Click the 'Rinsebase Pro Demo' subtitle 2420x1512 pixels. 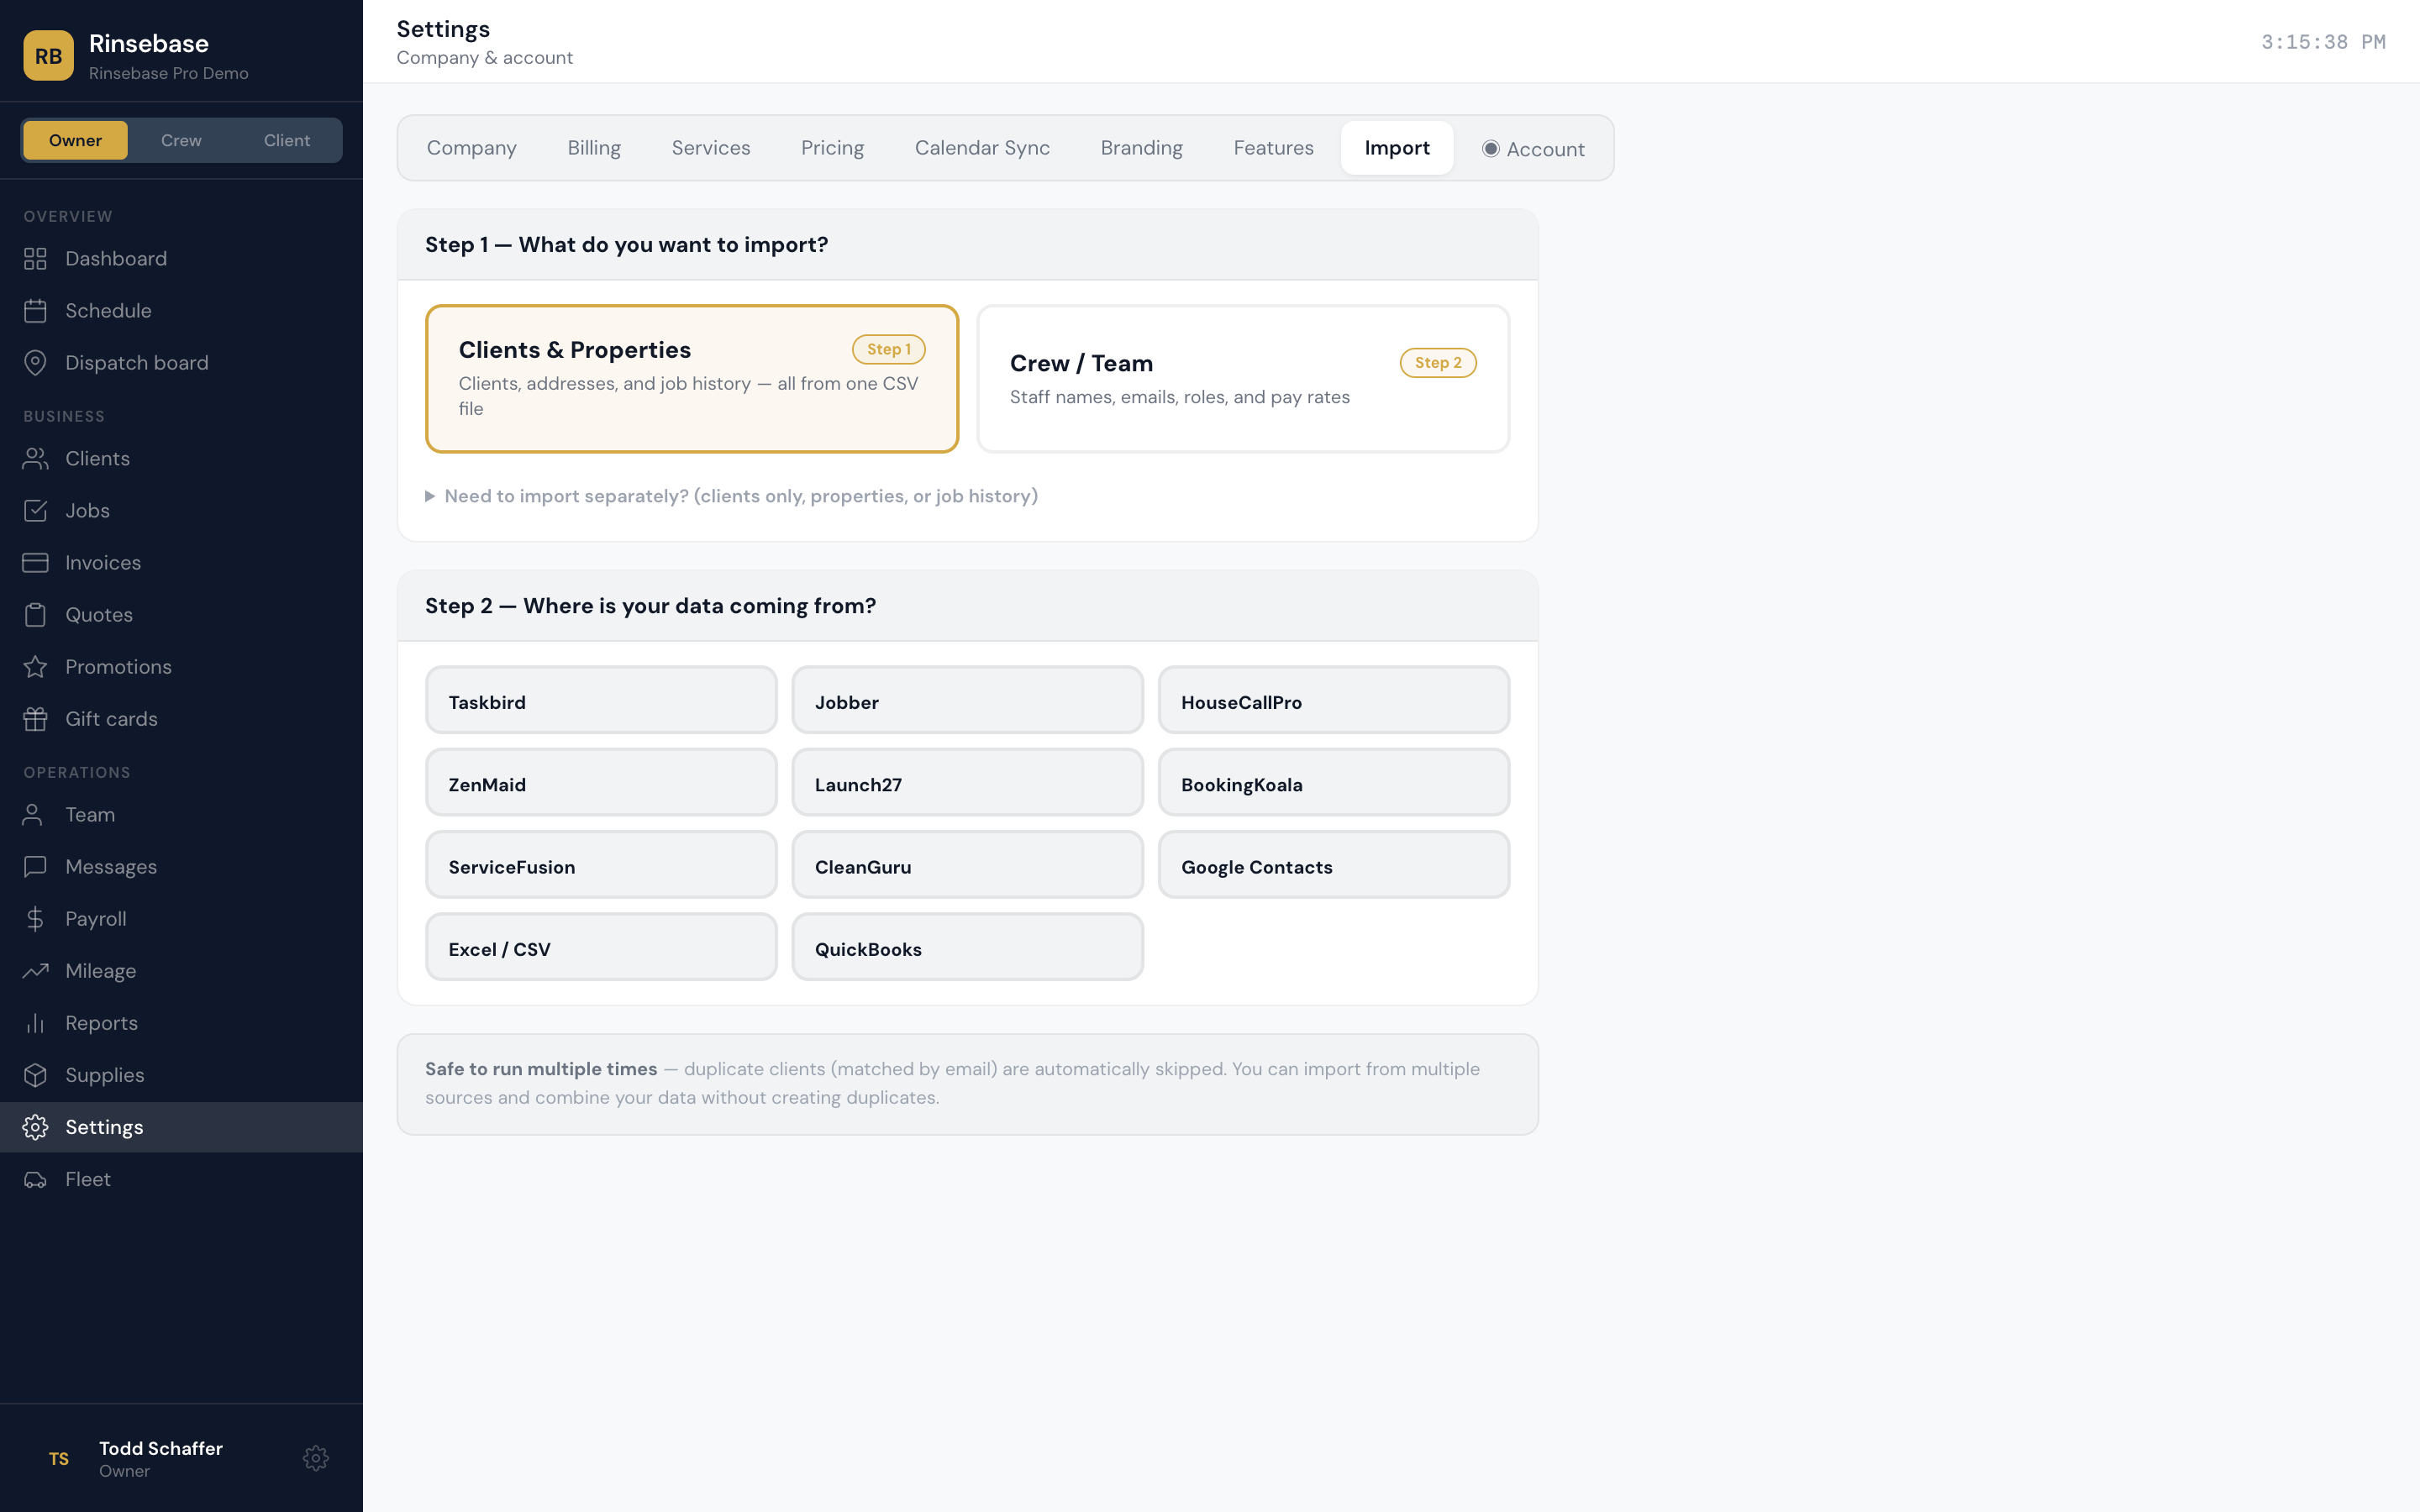[x=168, y=73]
